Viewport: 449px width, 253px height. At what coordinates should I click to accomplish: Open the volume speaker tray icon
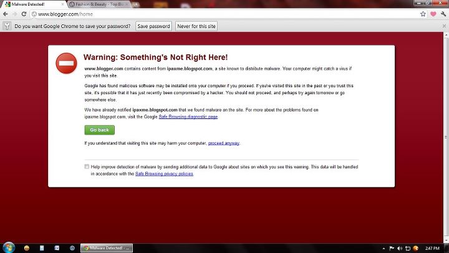click(x=400, y=248)
